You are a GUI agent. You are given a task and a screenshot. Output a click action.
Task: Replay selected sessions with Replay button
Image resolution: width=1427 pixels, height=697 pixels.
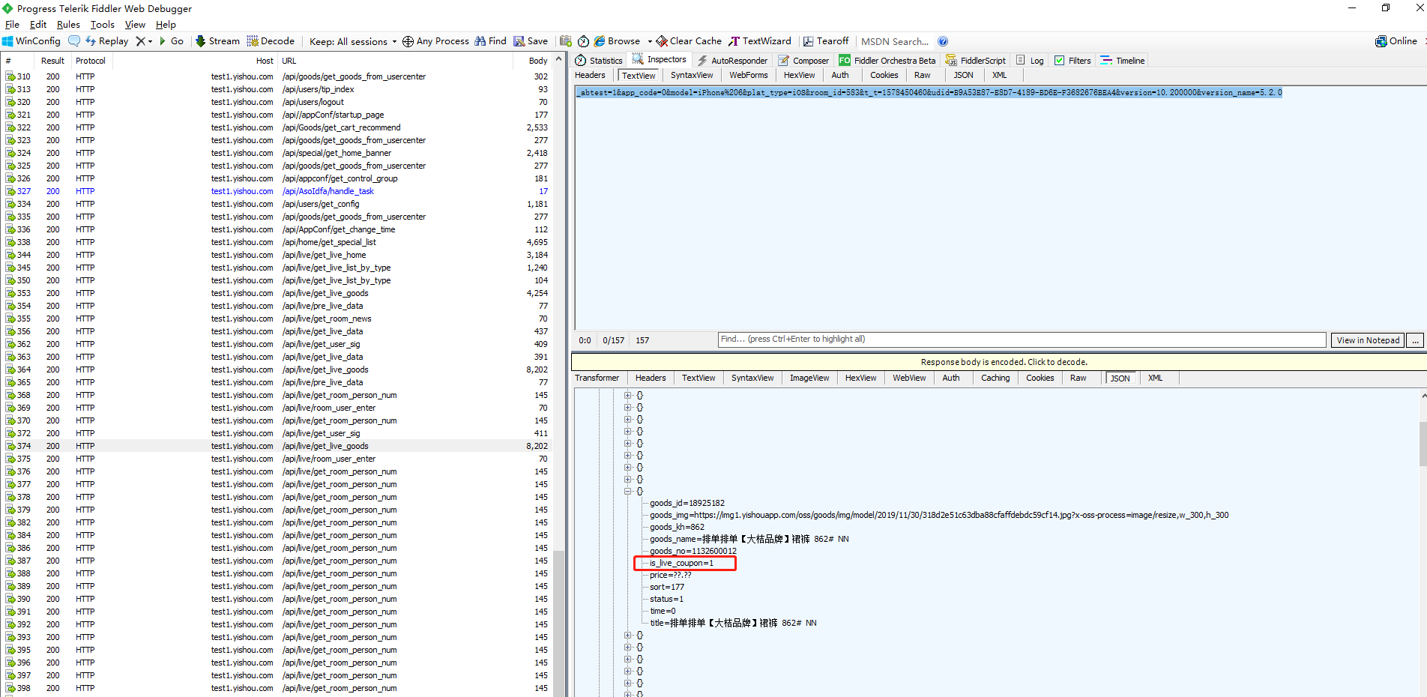tap(106, 41)
